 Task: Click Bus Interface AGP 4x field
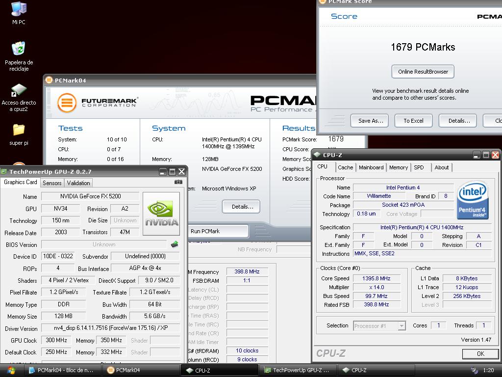(145, 268)
